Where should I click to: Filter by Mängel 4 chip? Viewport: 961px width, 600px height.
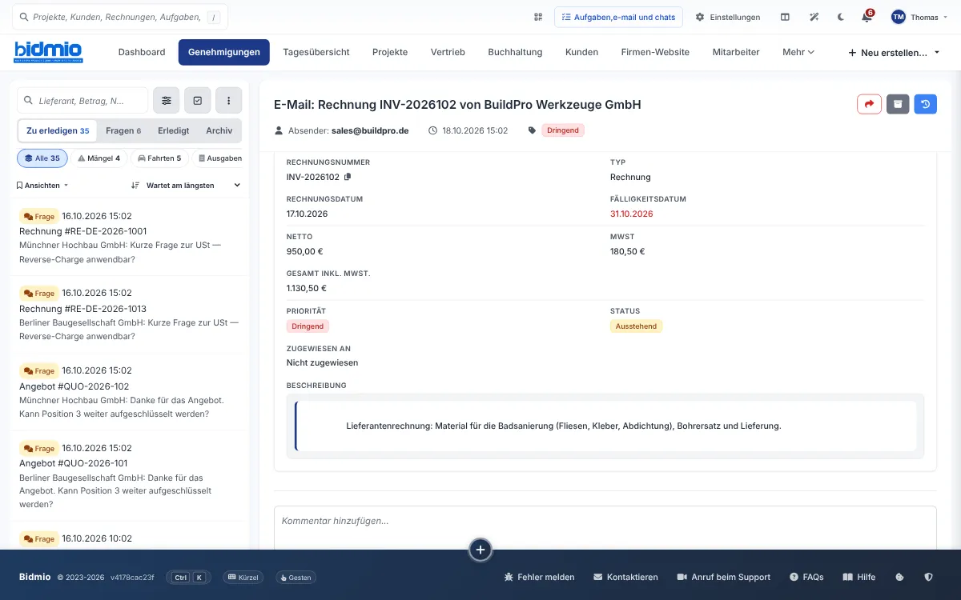(99, 158)
